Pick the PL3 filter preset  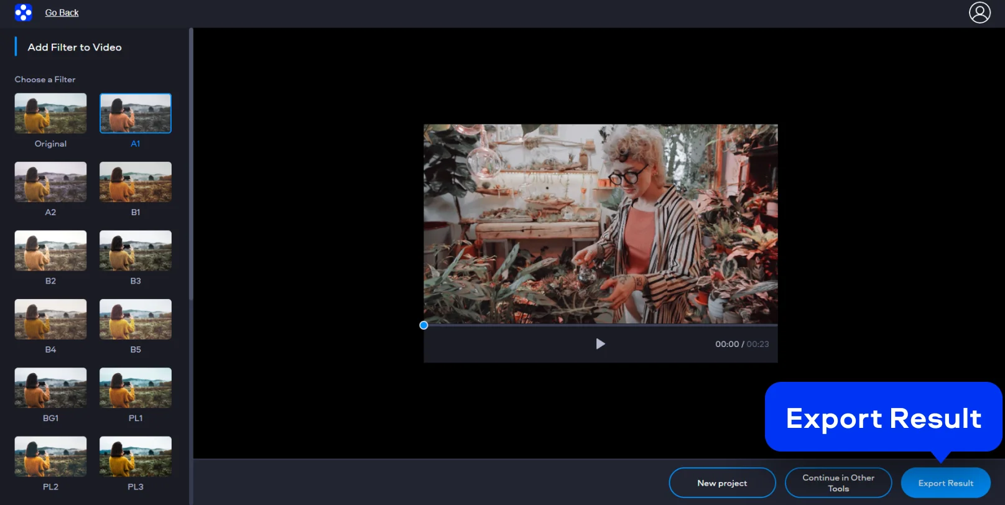coord(136,456)
